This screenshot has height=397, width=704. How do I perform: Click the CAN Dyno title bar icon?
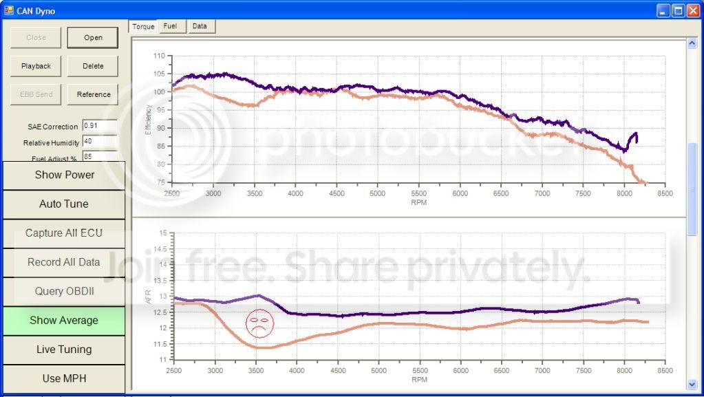(8, 10)
